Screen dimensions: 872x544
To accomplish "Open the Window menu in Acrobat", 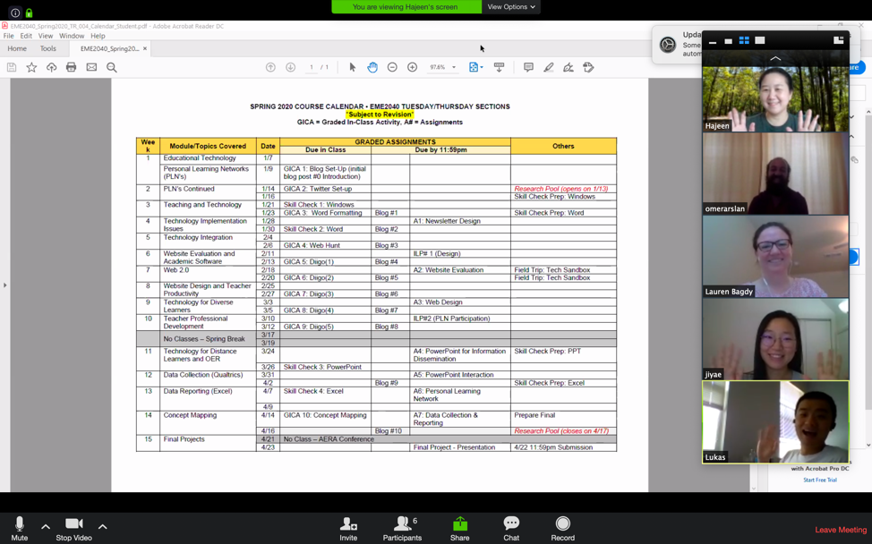I will [x=72, y=37].
